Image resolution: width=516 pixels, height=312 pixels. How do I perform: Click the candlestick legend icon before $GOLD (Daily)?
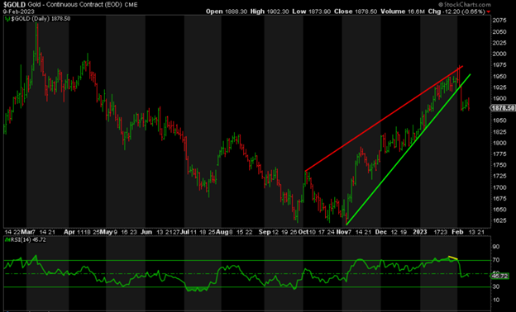point(7,19)
